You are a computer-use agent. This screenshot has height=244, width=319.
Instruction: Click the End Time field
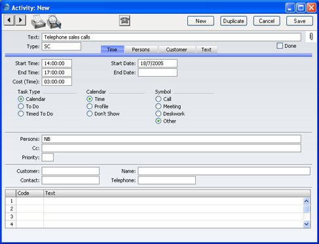coord(57,73)
